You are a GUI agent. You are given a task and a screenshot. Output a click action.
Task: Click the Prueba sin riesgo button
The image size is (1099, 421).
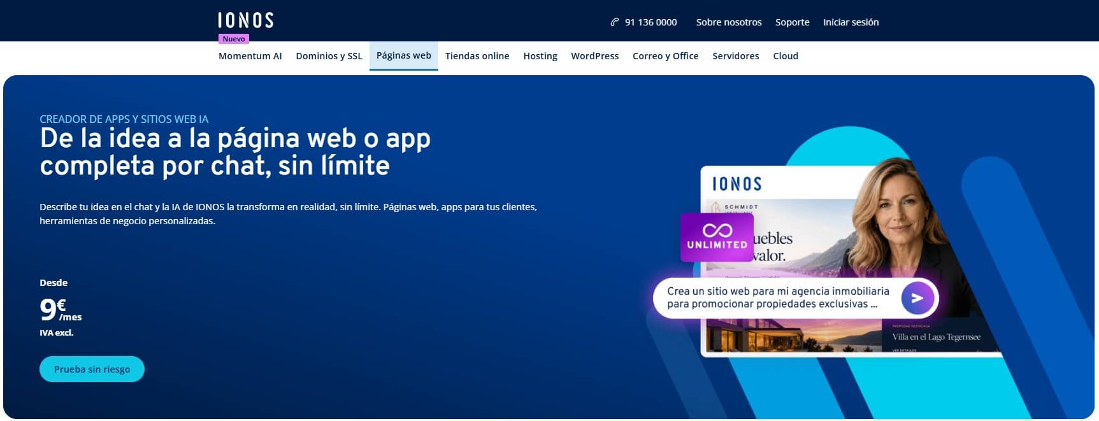[x=92, y=369]
